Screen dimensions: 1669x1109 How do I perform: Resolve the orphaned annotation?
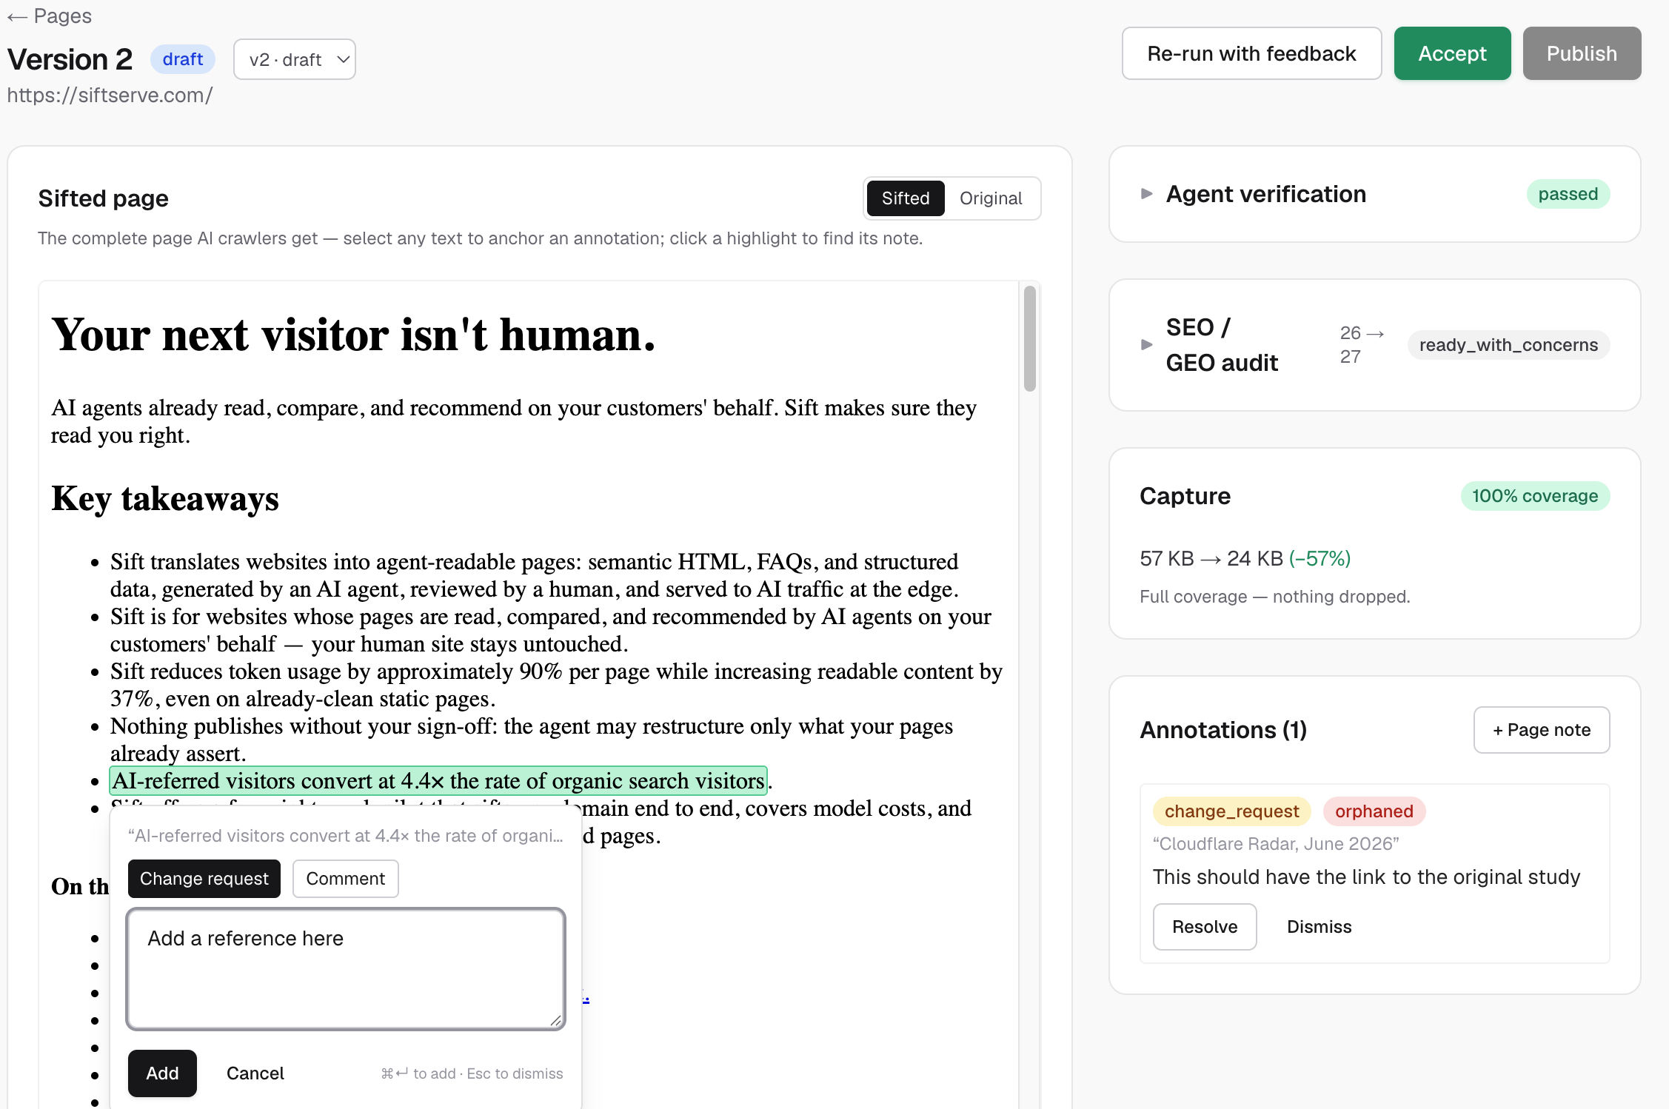point(1205,927)
